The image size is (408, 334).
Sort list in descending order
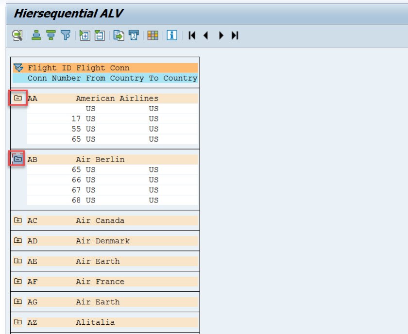point(51,35)
